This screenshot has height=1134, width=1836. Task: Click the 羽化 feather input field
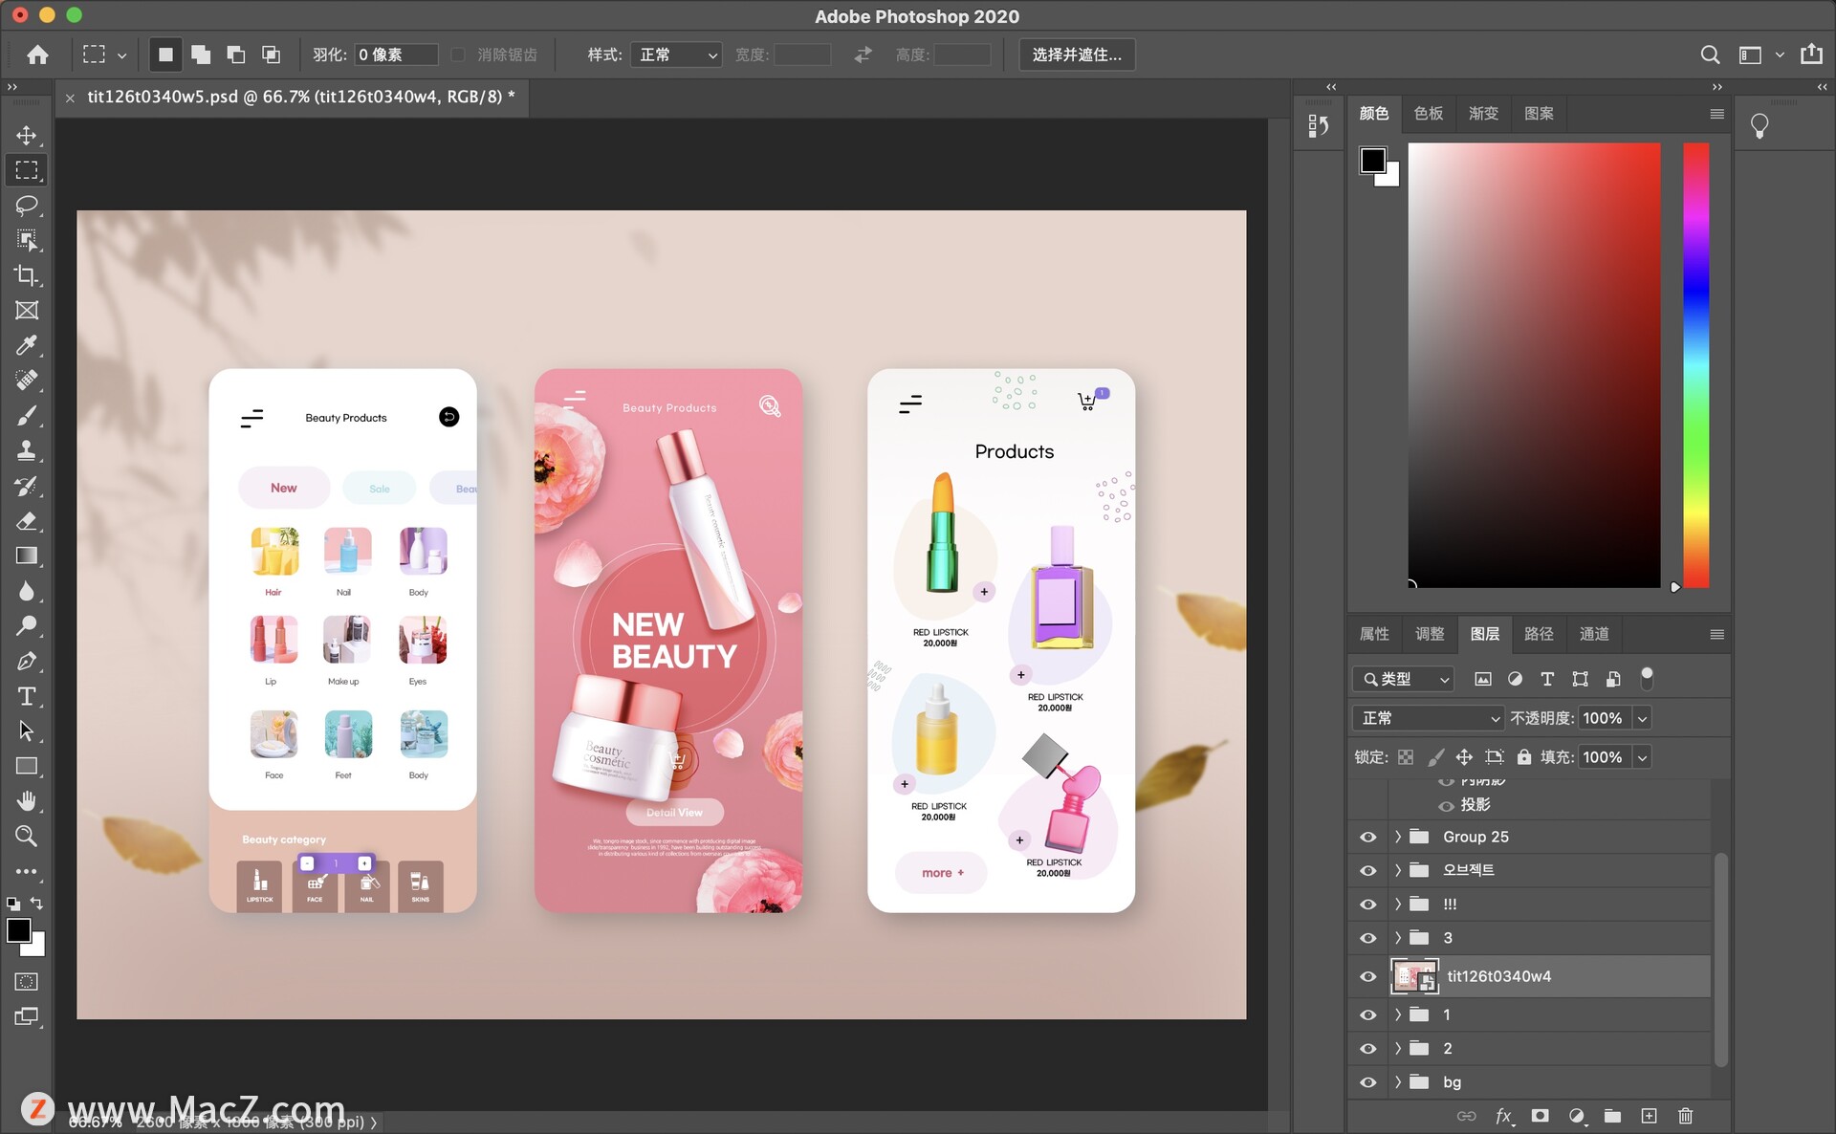[x=395, y=55]
